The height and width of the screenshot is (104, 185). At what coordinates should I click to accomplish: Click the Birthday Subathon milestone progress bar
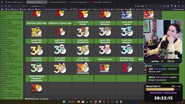pyautogui.click(x=163, y=89)
